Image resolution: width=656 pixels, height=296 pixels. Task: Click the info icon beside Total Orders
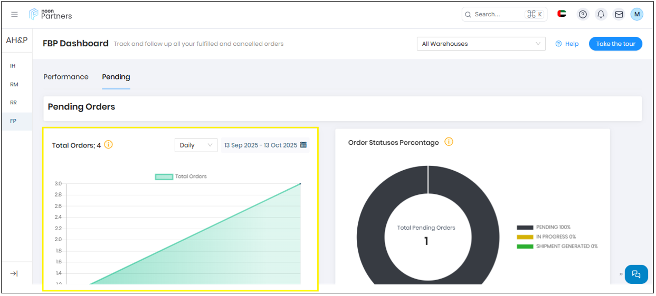[x=108, y=145]
